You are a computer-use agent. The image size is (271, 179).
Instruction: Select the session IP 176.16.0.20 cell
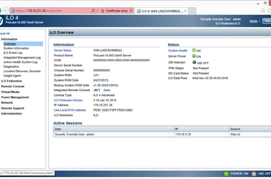pyautogui.click(x=201, y=134)
